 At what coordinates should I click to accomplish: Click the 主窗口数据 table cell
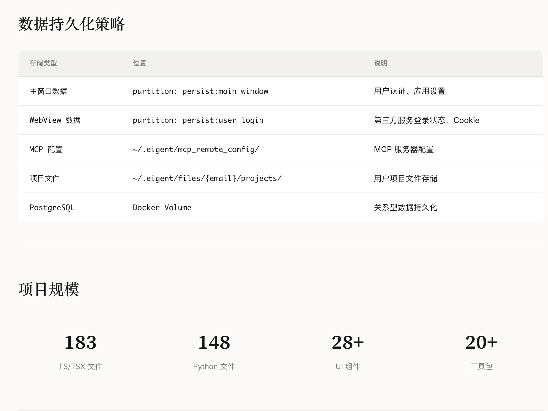coord(48,91)
